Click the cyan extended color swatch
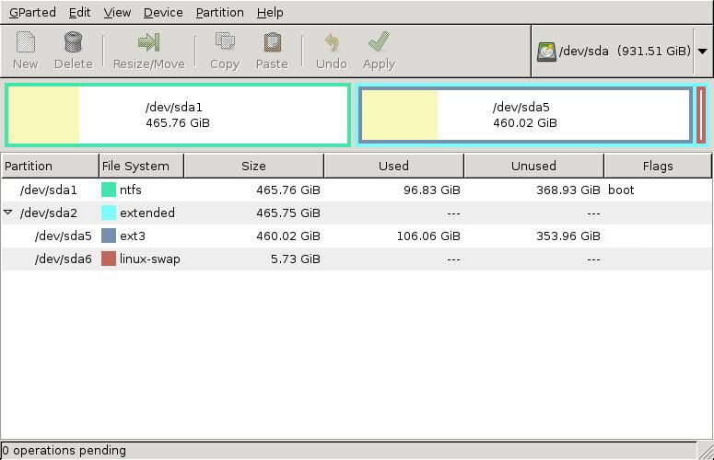This screenshot has height=460, width=714. tap(109, 213)
